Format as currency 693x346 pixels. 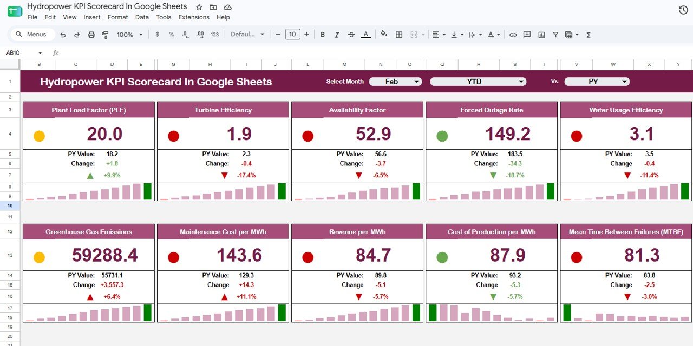(x=157, y=35)
